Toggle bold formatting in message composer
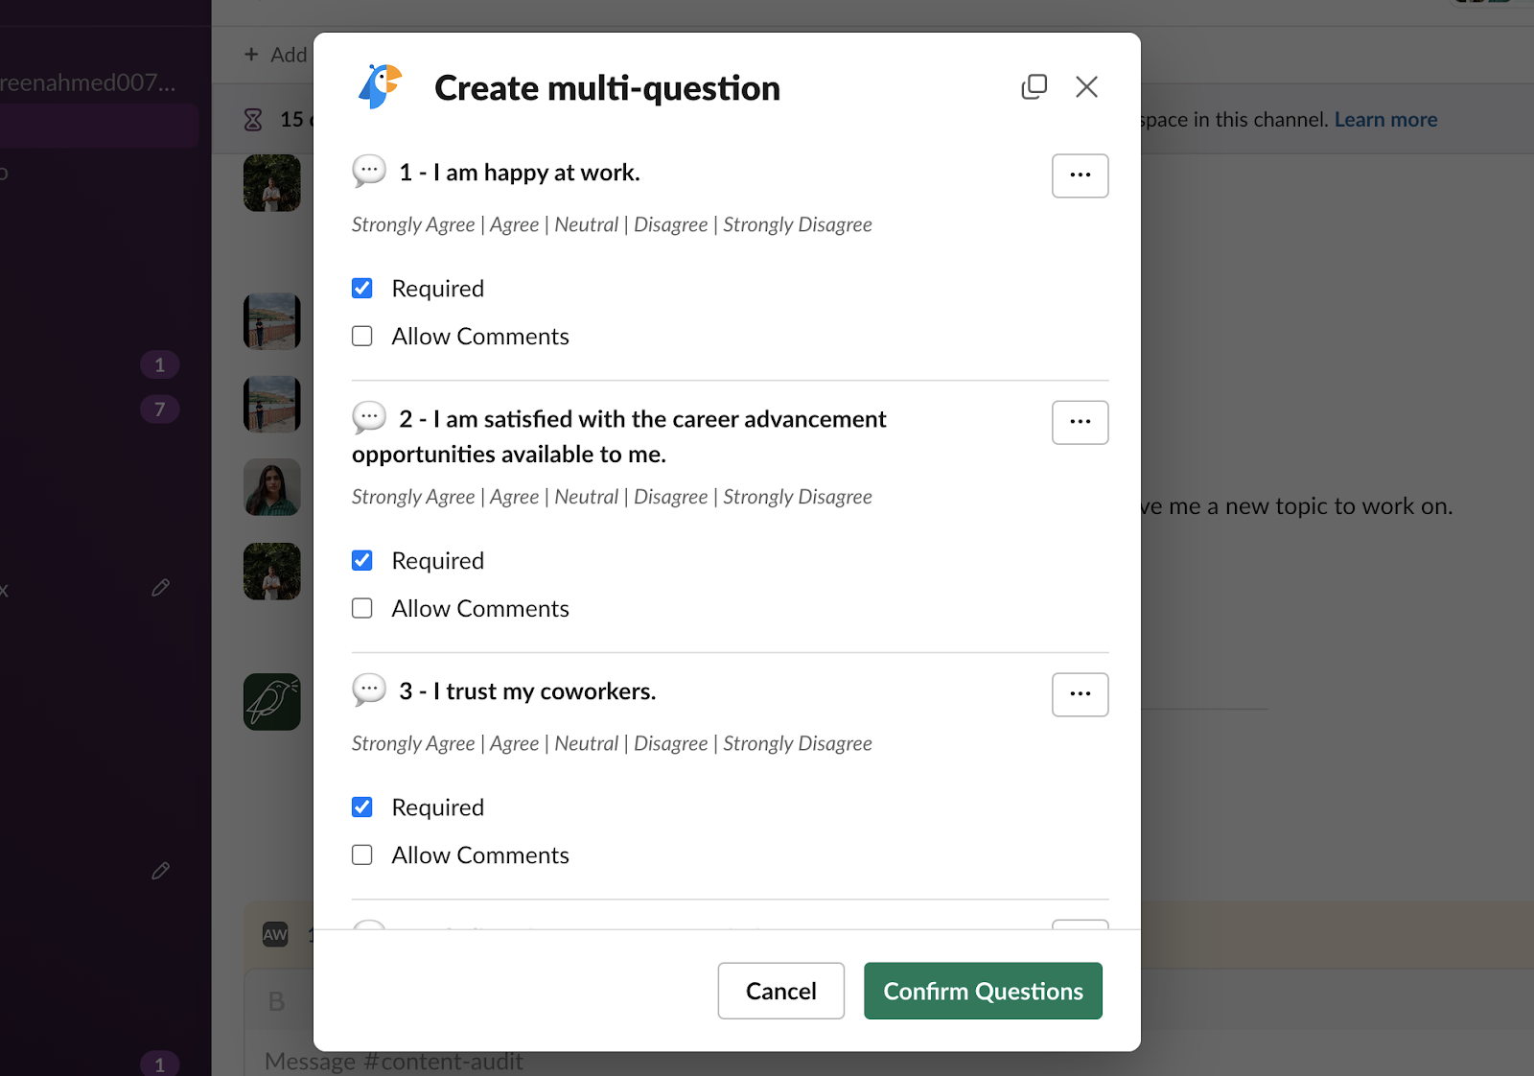1534x1076 pixels. (x=277, y=1001)
